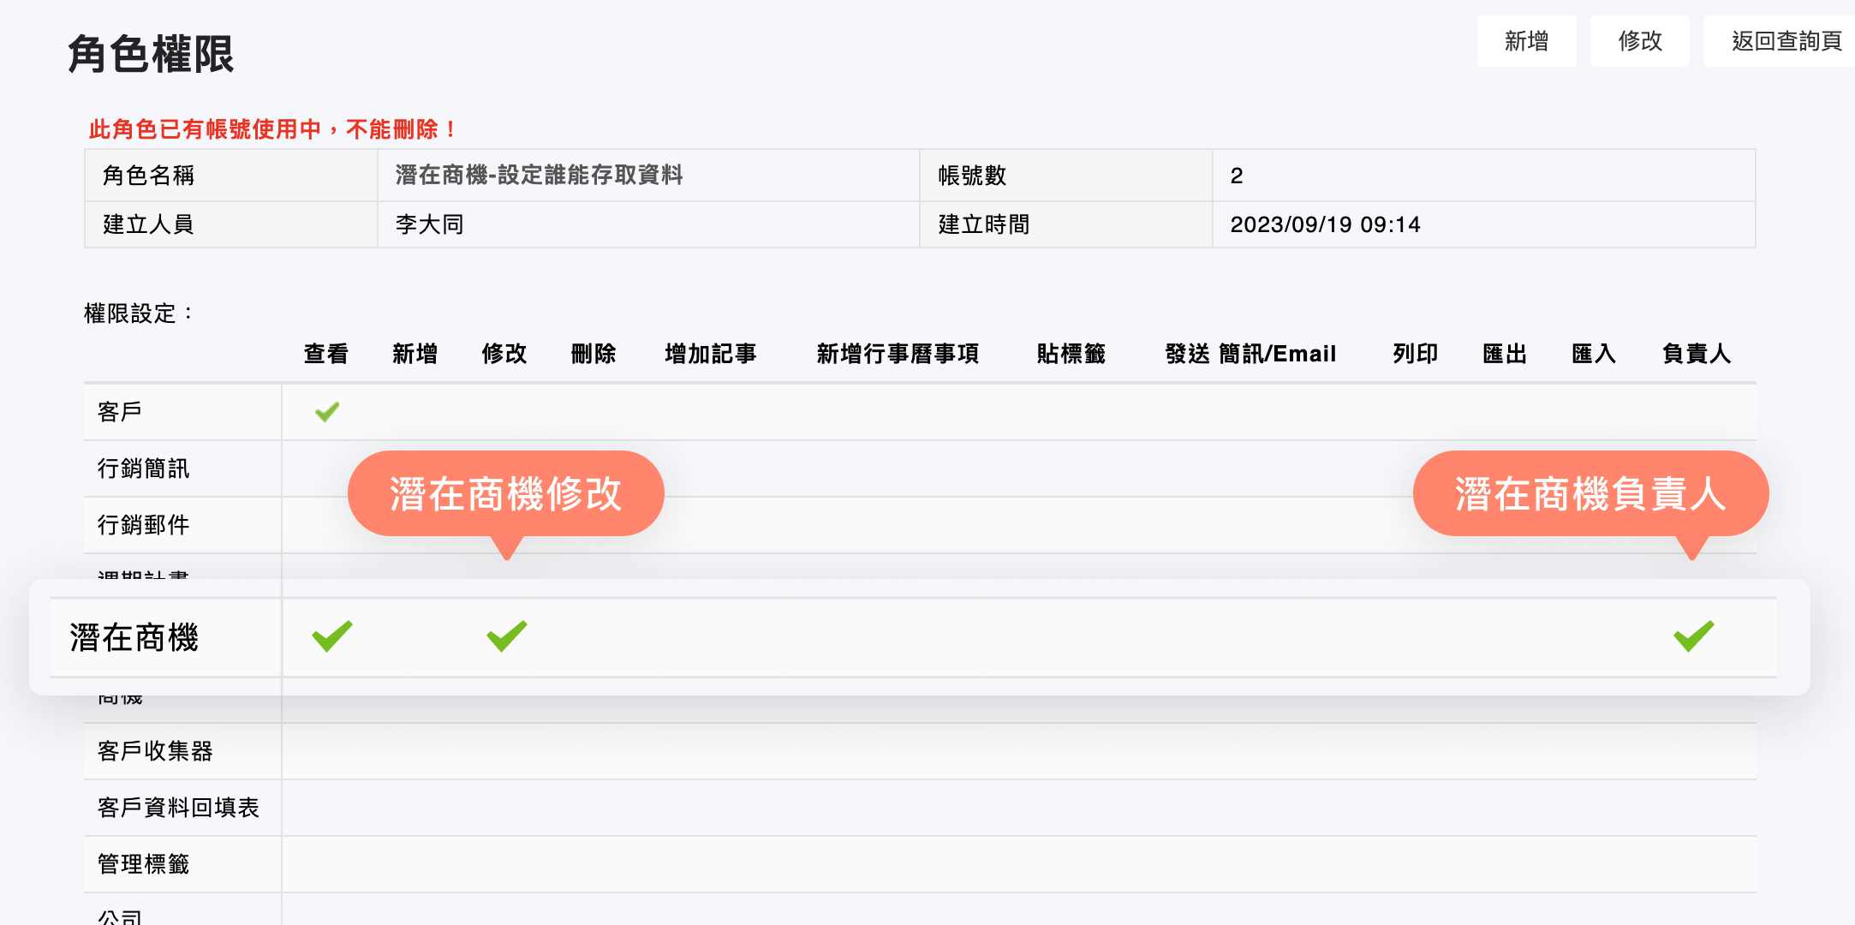Click the 匯入 column header
This screenshot has height=925, width=1855.
(1593, 353)
